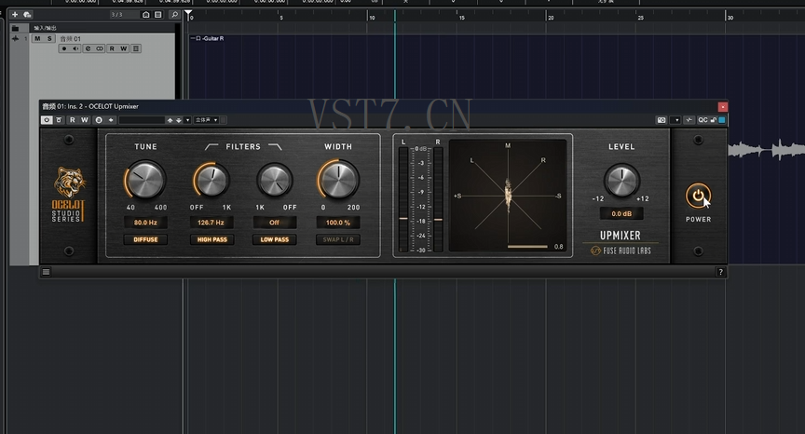This screenshot has width=805, height=434.
Task: Toggle write automation W on track 01
Action: pyautogui.click(x=124, y=48)
